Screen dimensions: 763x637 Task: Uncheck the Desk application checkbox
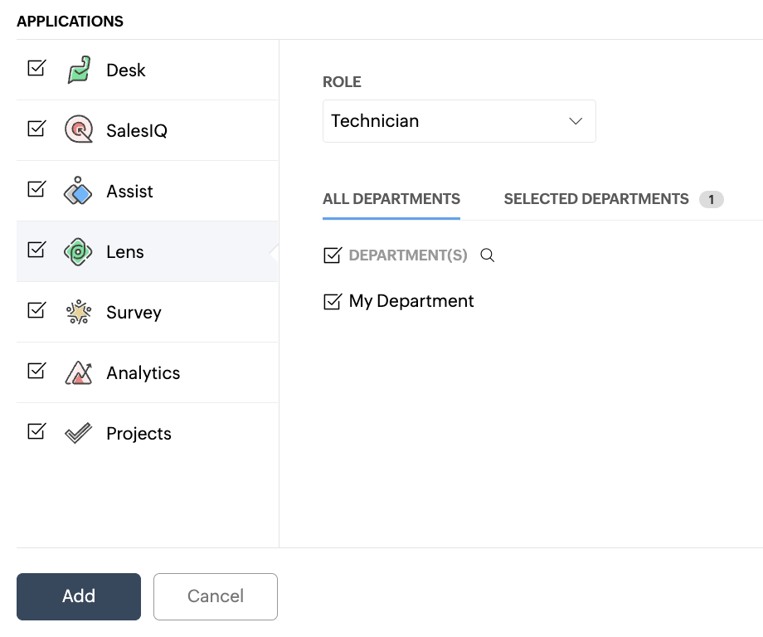tap(36, 68)
